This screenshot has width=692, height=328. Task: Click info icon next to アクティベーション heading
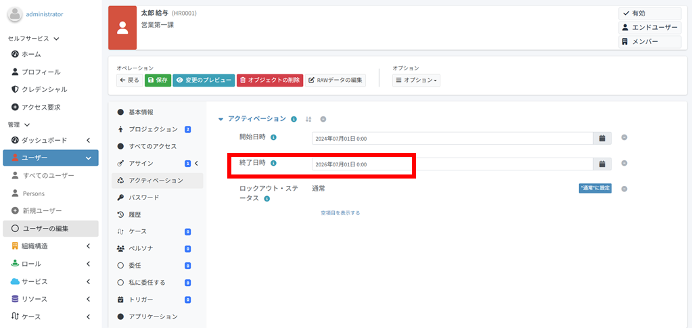point(294,119)
